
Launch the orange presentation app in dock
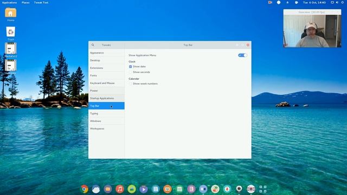168,189
